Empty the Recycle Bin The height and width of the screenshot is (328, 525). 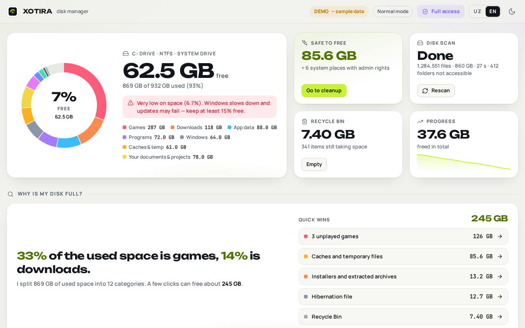pyautogui.click(x=314, y=164)
